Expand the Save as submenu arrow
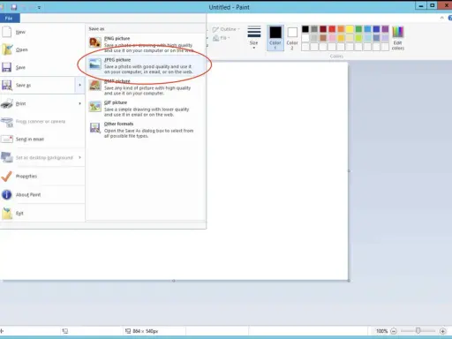The image size is (452, 339). pyautogui.click(x=79, y=85)
